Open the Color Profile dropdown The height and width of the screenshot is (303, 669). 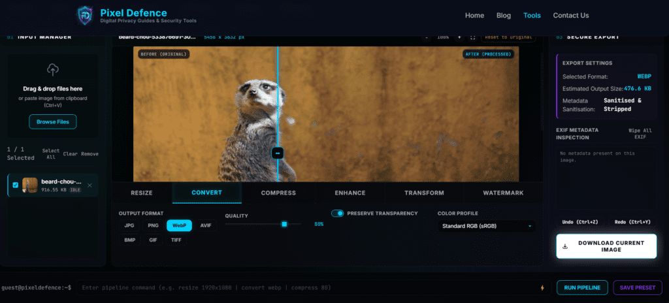coord(486,226)
